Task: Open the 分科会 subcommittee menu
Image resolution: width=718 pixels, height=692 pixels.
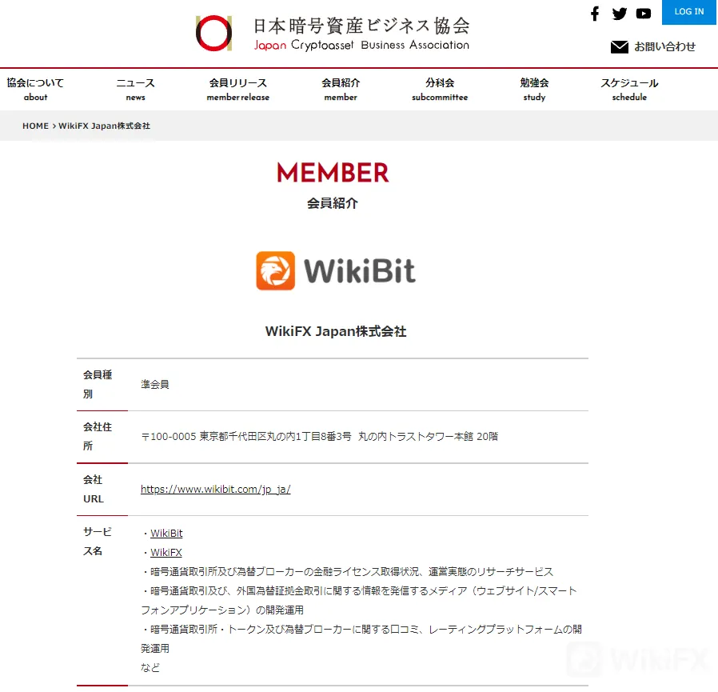Action: [x=440, y=90]
